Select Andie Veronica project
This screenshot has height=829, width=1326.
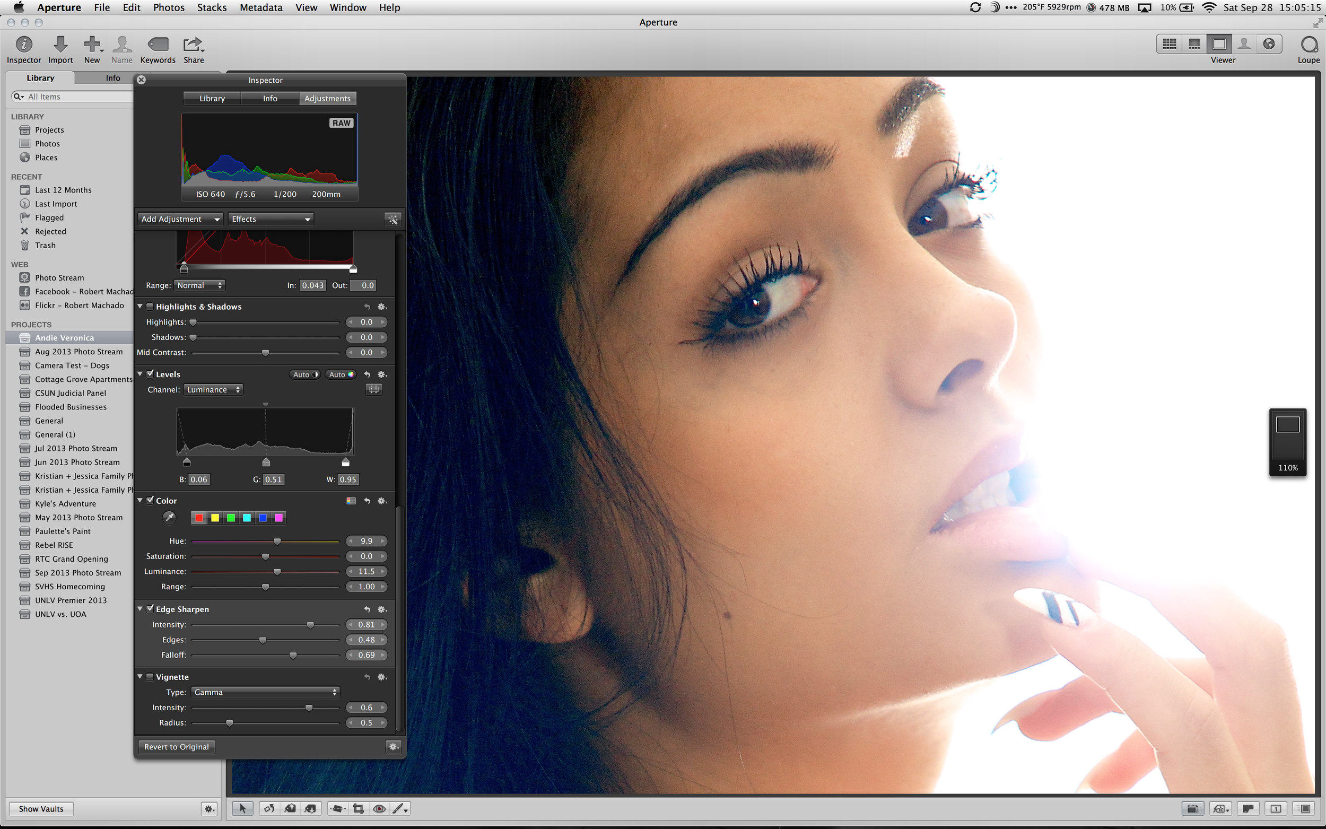point(69,338)
